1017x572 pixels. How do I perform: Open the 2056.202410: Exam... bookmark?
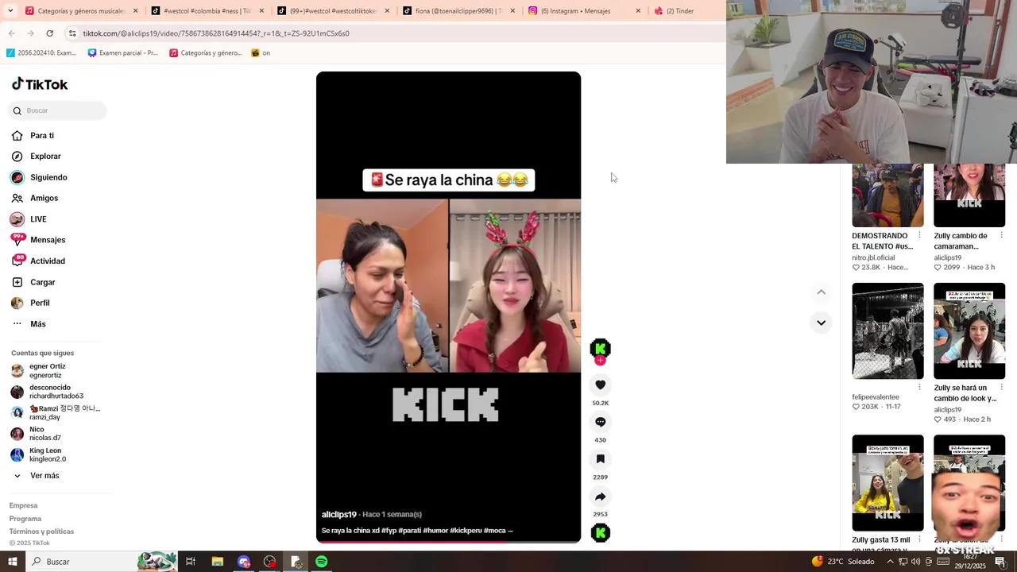point(41,53)
